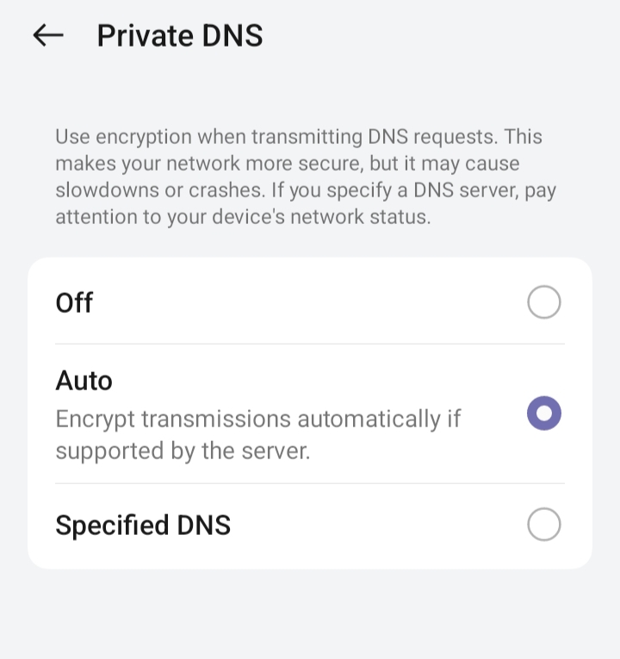Click the filled purple dot beside Auto
The image size is (620, 659).
(x=543, y=413)
